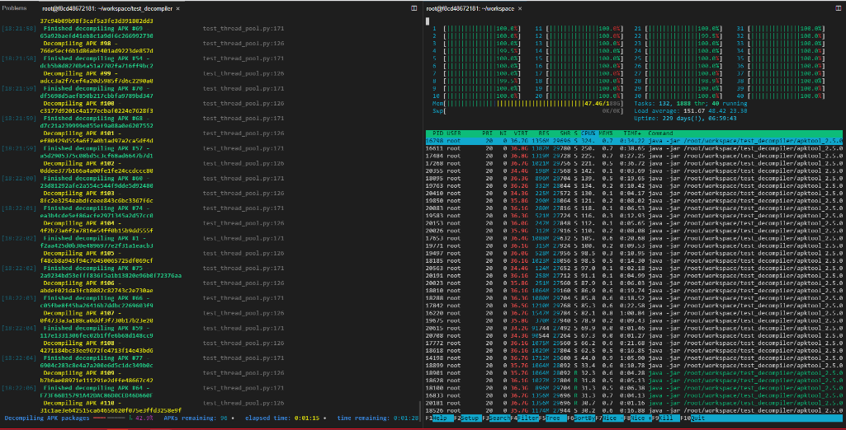The height and width of the screenshot is (430, 846).
Task: Click the split icon in the left terminal panel
Action: (x=414, y=7)
